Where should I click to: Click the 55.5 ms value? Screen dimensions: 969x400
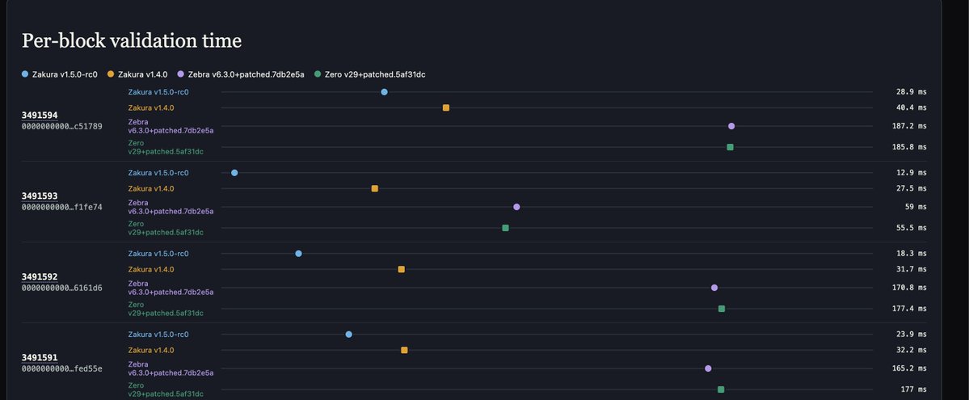(912, 228)
